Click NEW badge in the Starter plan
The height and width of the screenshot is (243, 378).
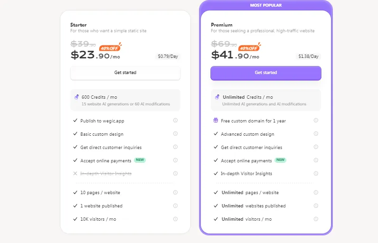pos(140,160)
